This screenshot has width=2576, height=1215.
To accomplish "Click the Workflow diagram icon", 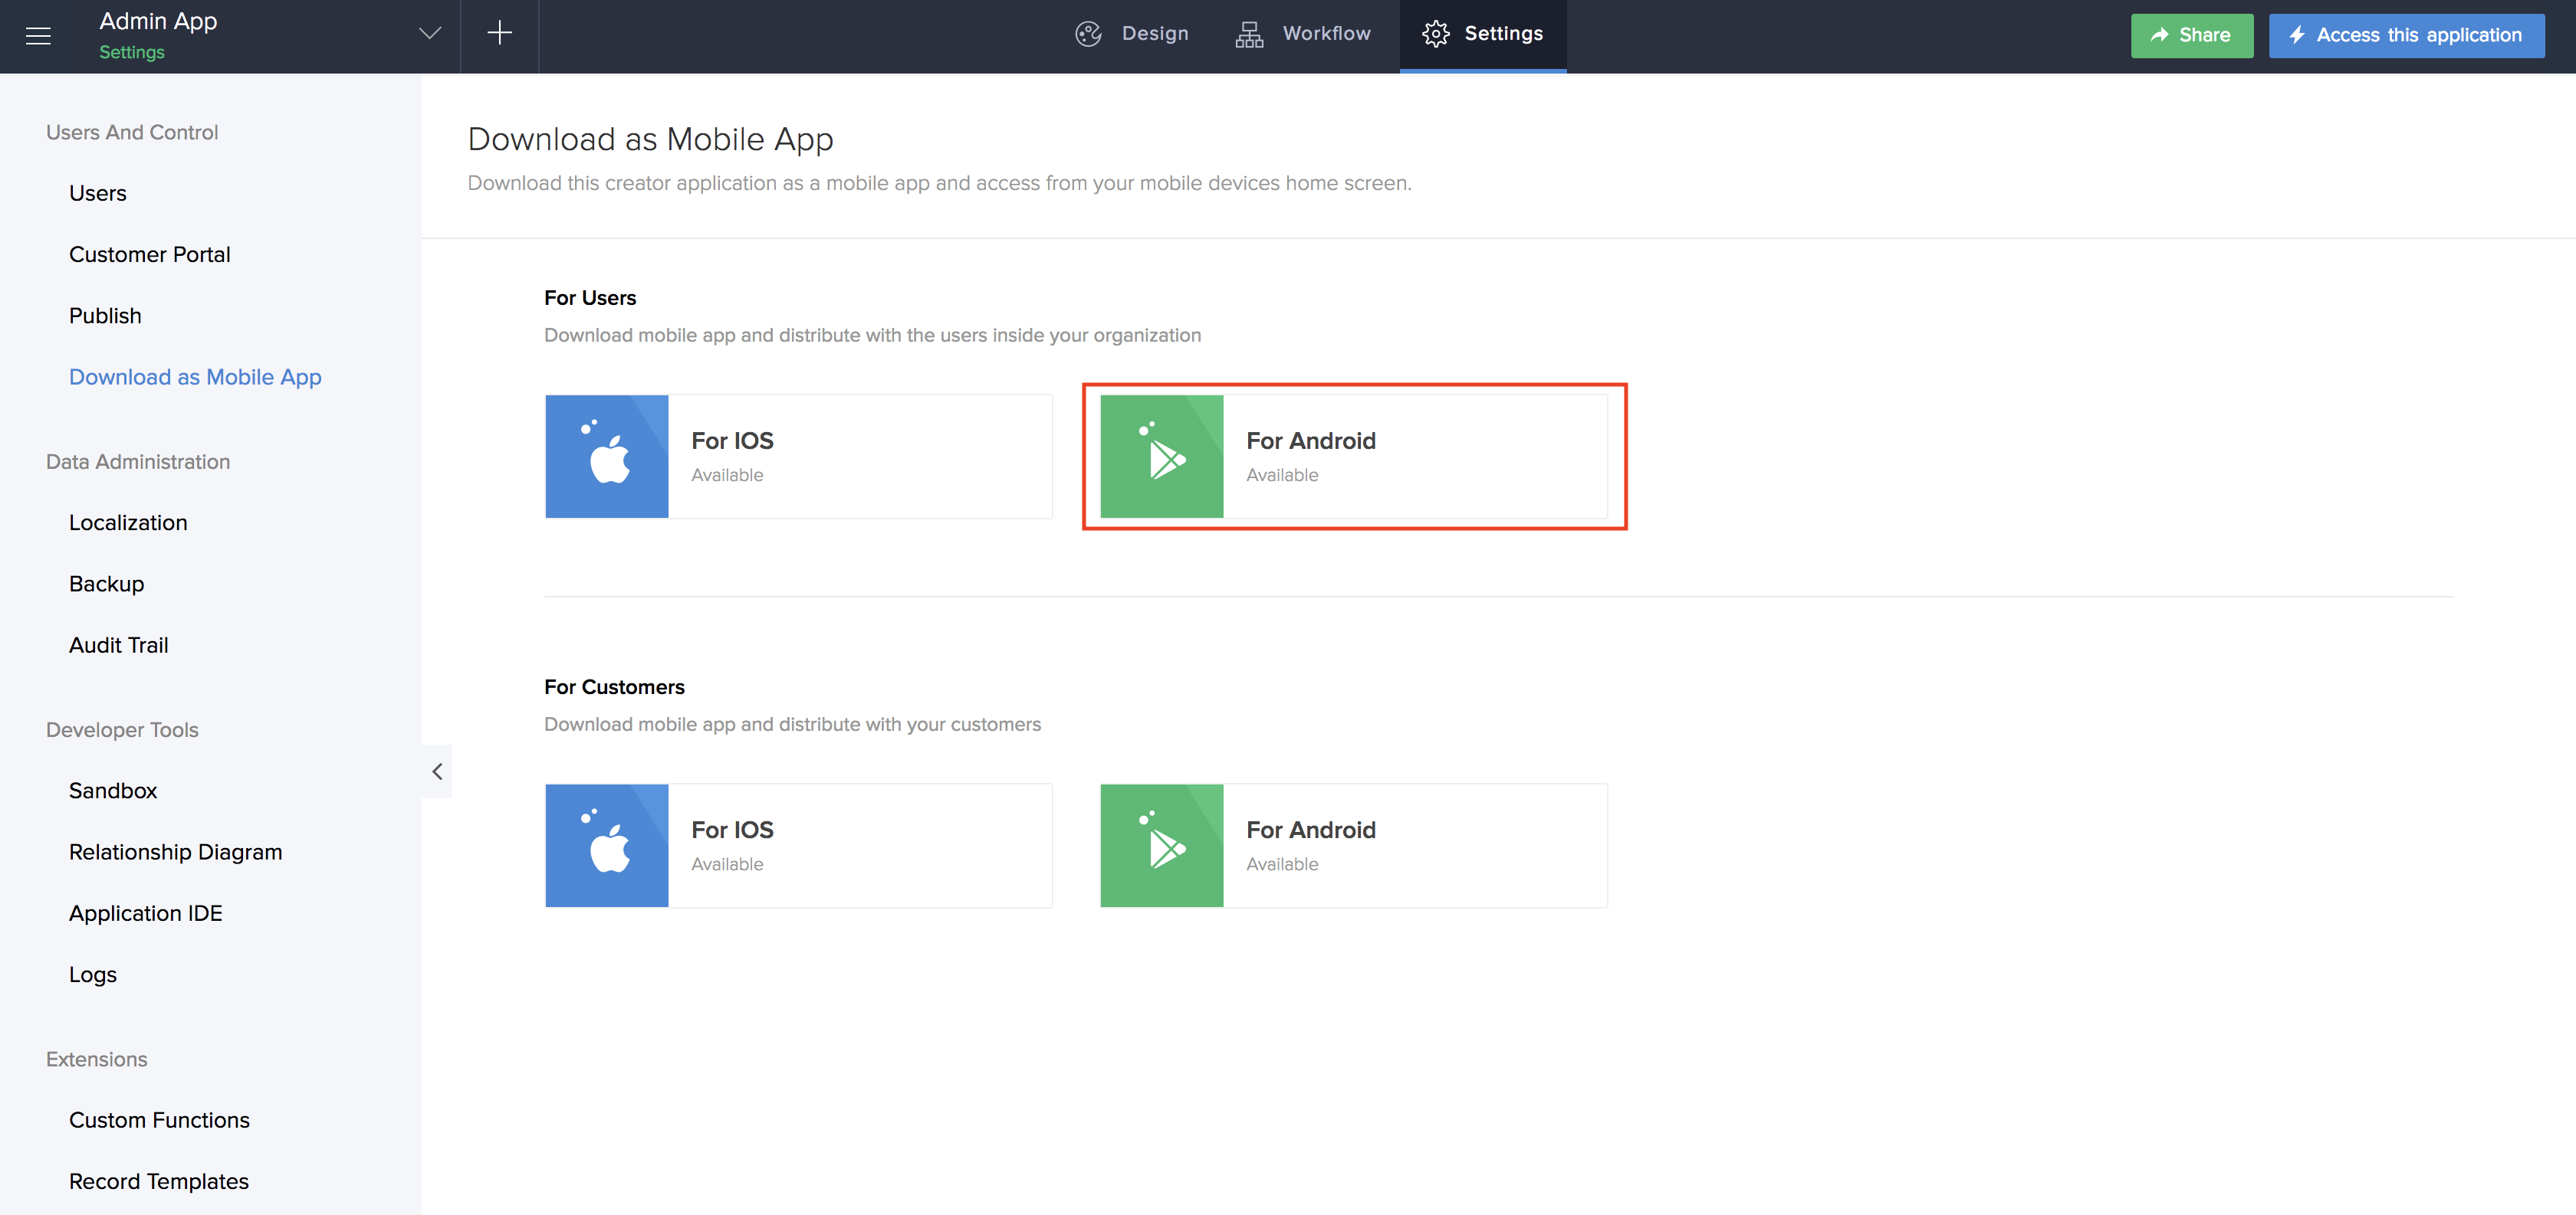I will pyautogui.click(x=1249, y=34).
